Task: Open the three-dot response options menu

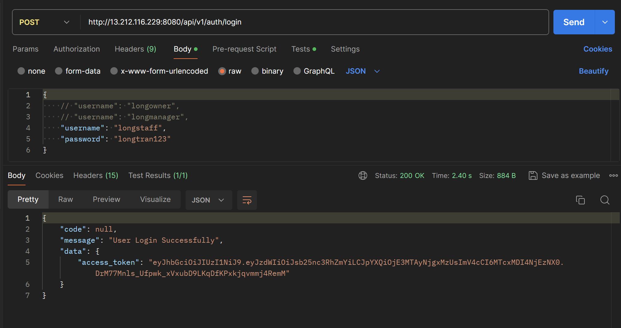Action: (x=613, y=176)
